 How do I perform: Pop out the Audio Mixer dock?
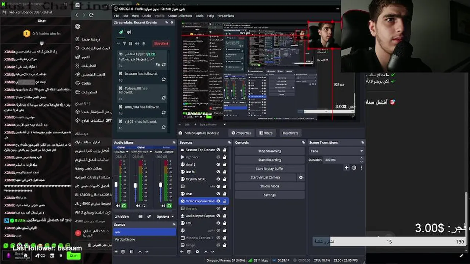174,143
